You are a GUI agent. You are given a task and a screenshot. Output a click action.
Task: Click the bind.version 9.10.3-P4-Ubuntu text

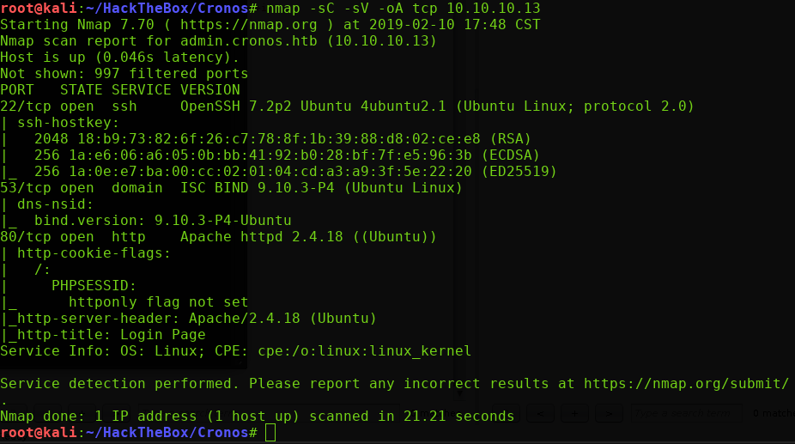point(162,221)
